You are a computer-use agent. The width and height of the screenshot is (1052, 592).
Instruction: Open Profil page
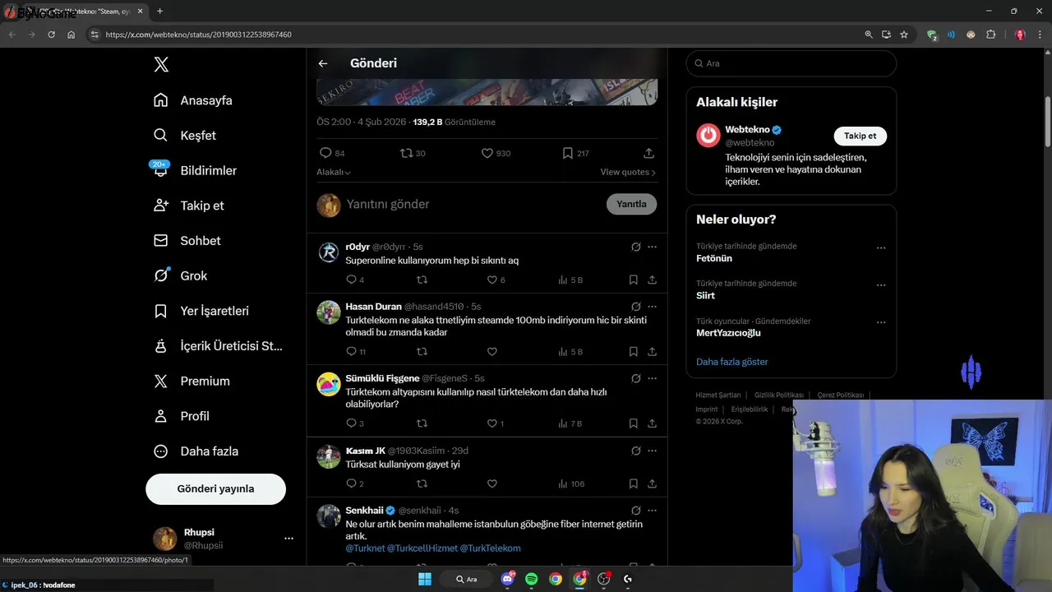(x=182, y=416)
